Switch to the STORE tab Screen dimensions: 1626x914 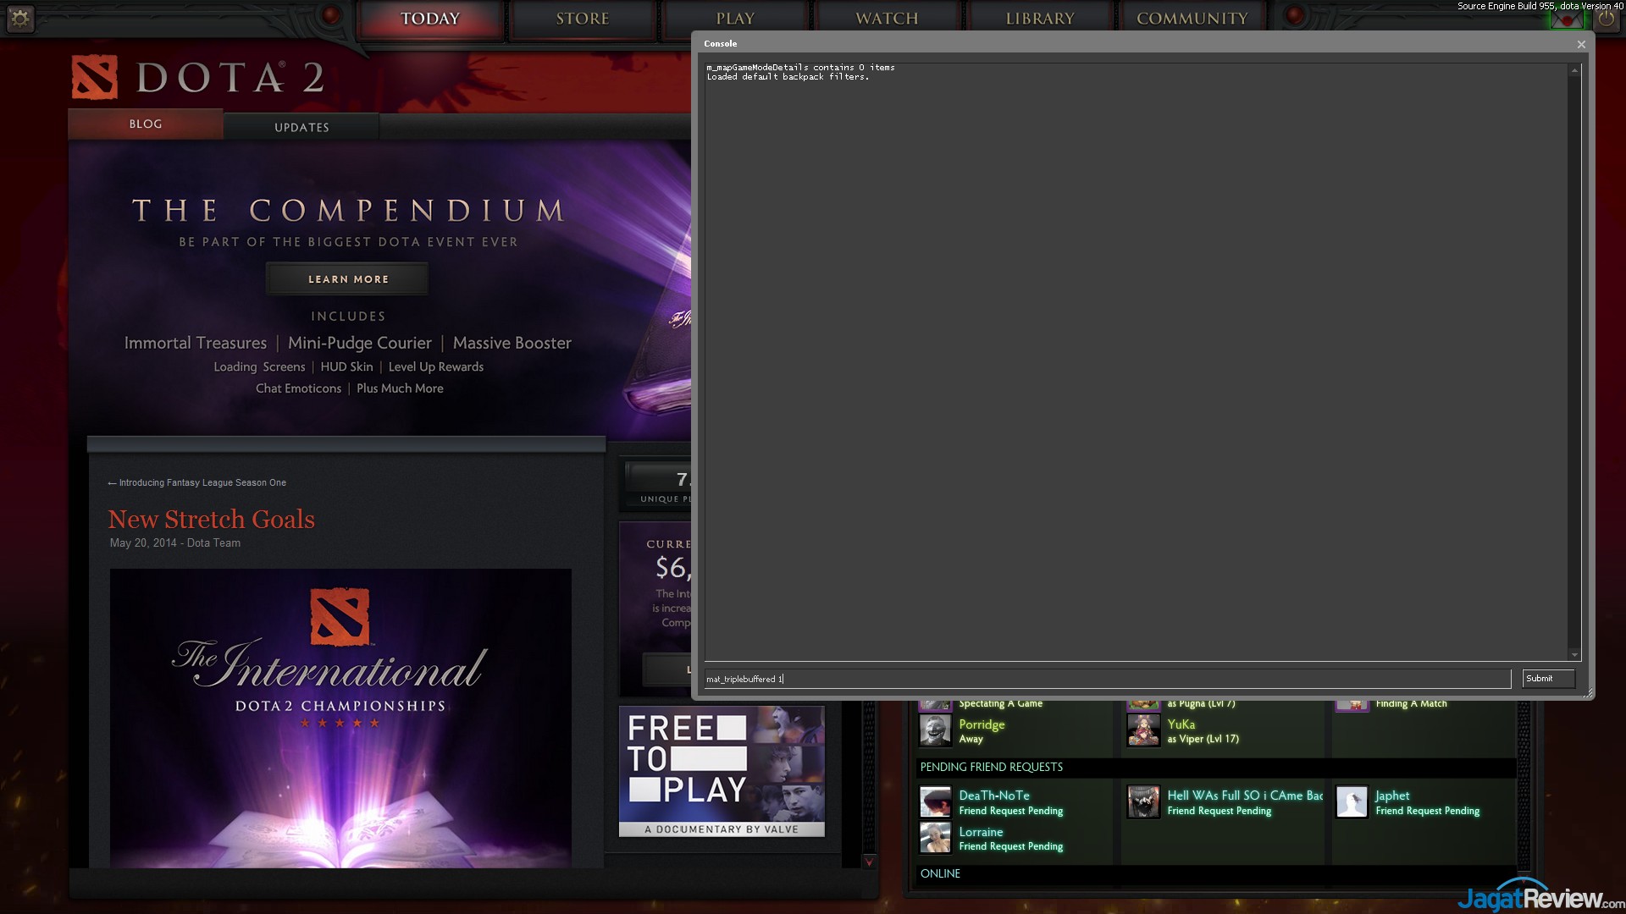(583, 19)
